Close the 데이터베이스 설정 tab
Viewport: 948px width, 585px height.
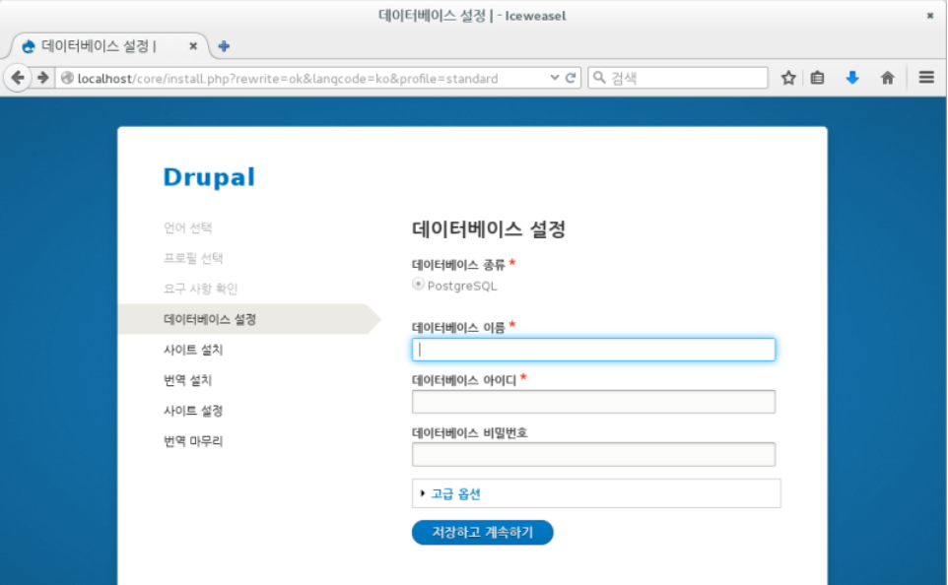[x=193, y=46]
